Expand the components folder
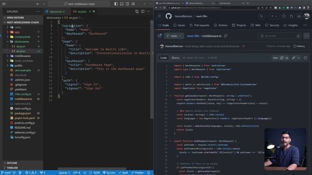This screenshot has height=175, width=312. (22, 37)
